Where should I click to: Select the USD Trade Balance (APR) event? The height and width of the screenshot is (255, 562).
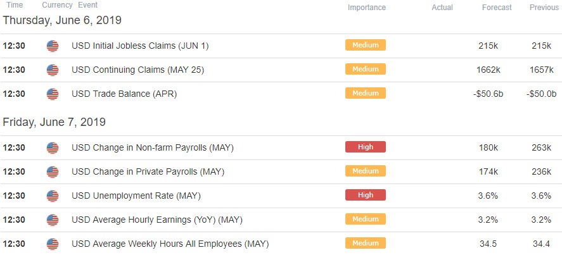point(124,94)
